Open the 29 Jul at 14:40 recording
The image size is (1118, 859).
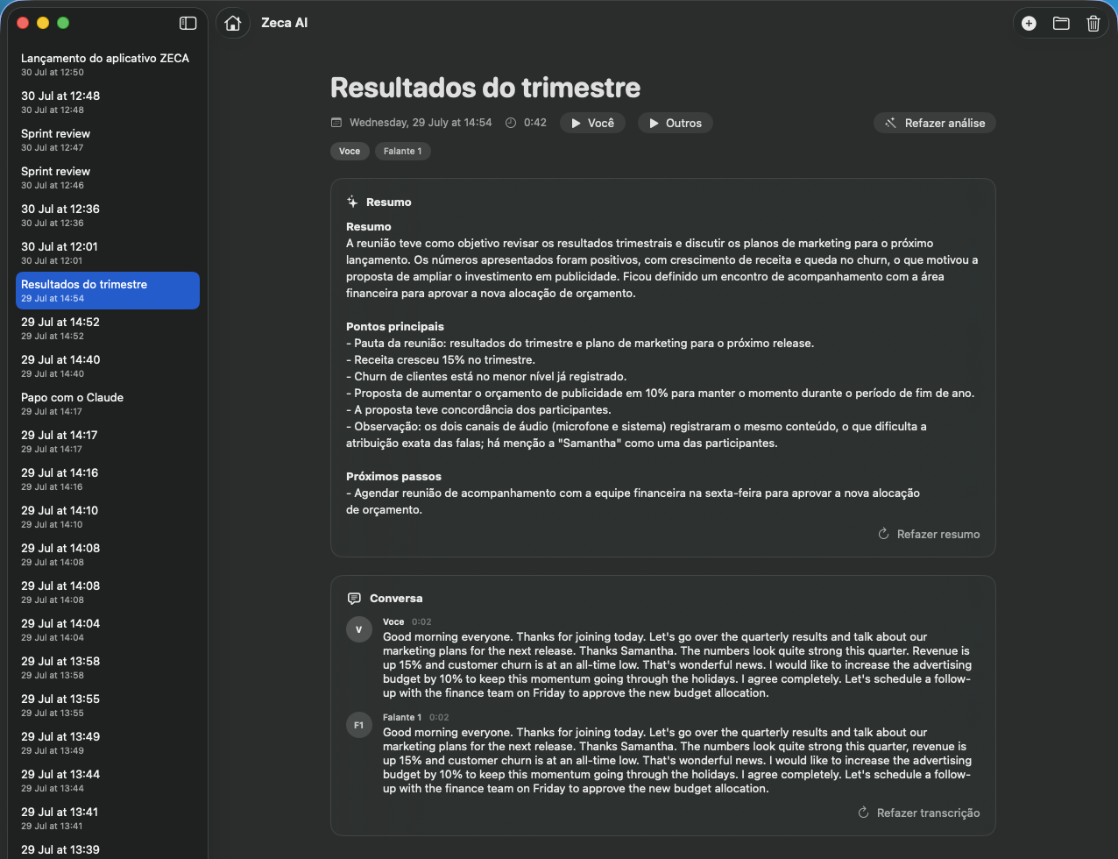pyautogui.click(x=108, y=366)
